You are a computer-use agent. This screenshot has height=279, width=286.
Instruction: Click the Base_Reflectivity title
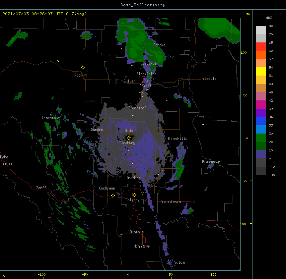143,5
